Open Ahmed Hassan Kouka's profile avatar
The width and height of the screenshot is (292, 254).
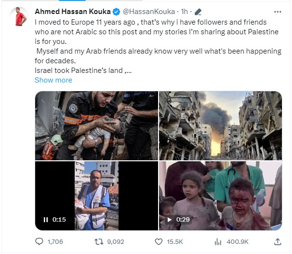(x=20, y=18)
